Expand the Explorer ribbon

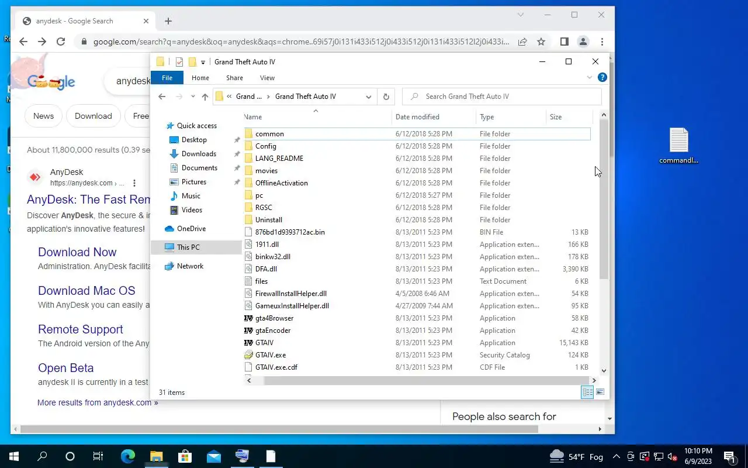point(589,77)
